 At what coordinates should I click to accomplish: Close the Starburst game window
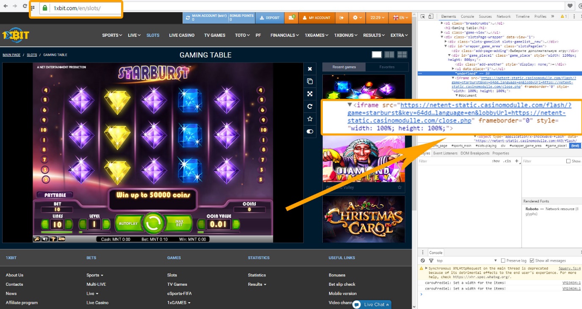(x=310, y=69)
